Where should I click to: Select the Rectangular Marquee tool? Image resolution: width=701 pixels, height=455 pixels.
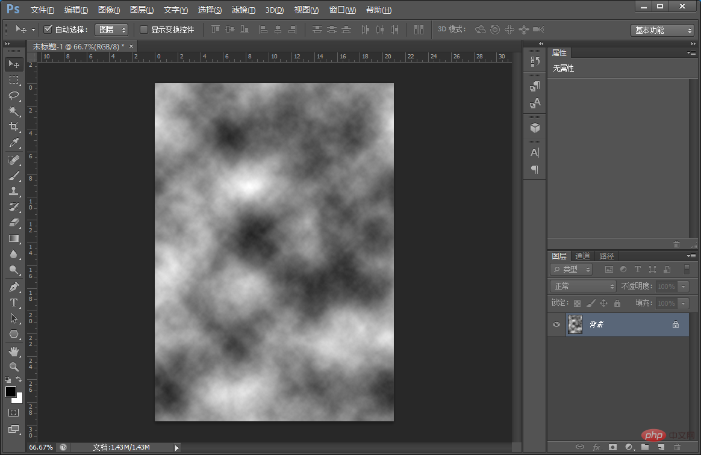[x=14, y=80]
